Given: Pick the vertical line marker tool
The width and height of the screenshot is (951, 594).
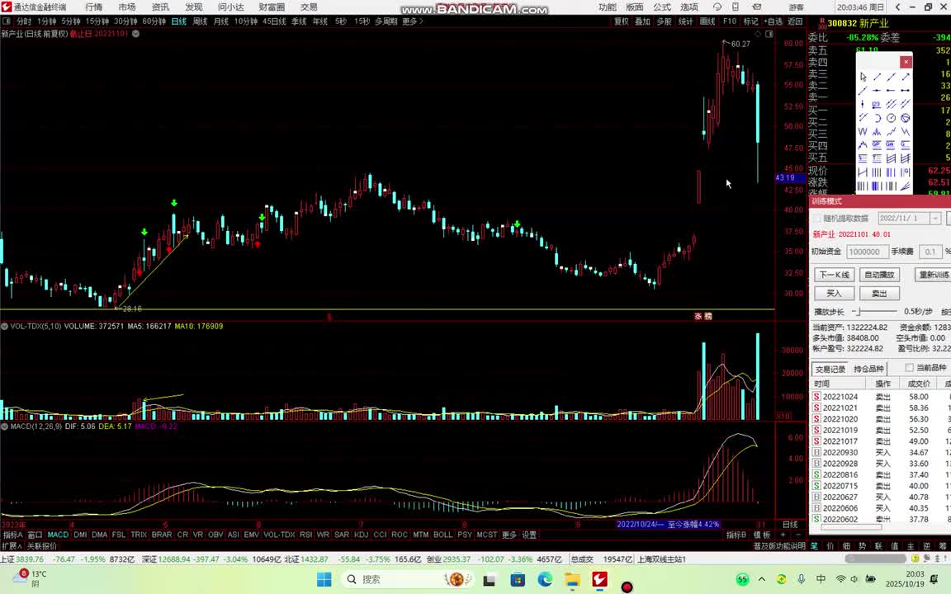Looking at the screenshot, I should (x=863, y=104).
